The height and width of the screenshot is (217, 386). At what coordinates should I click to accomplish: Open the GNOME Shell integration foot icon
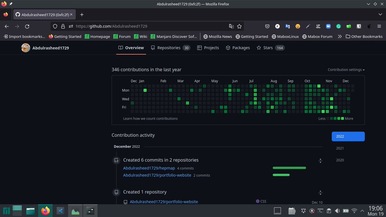pyautogui.click(x=369, y=26)
